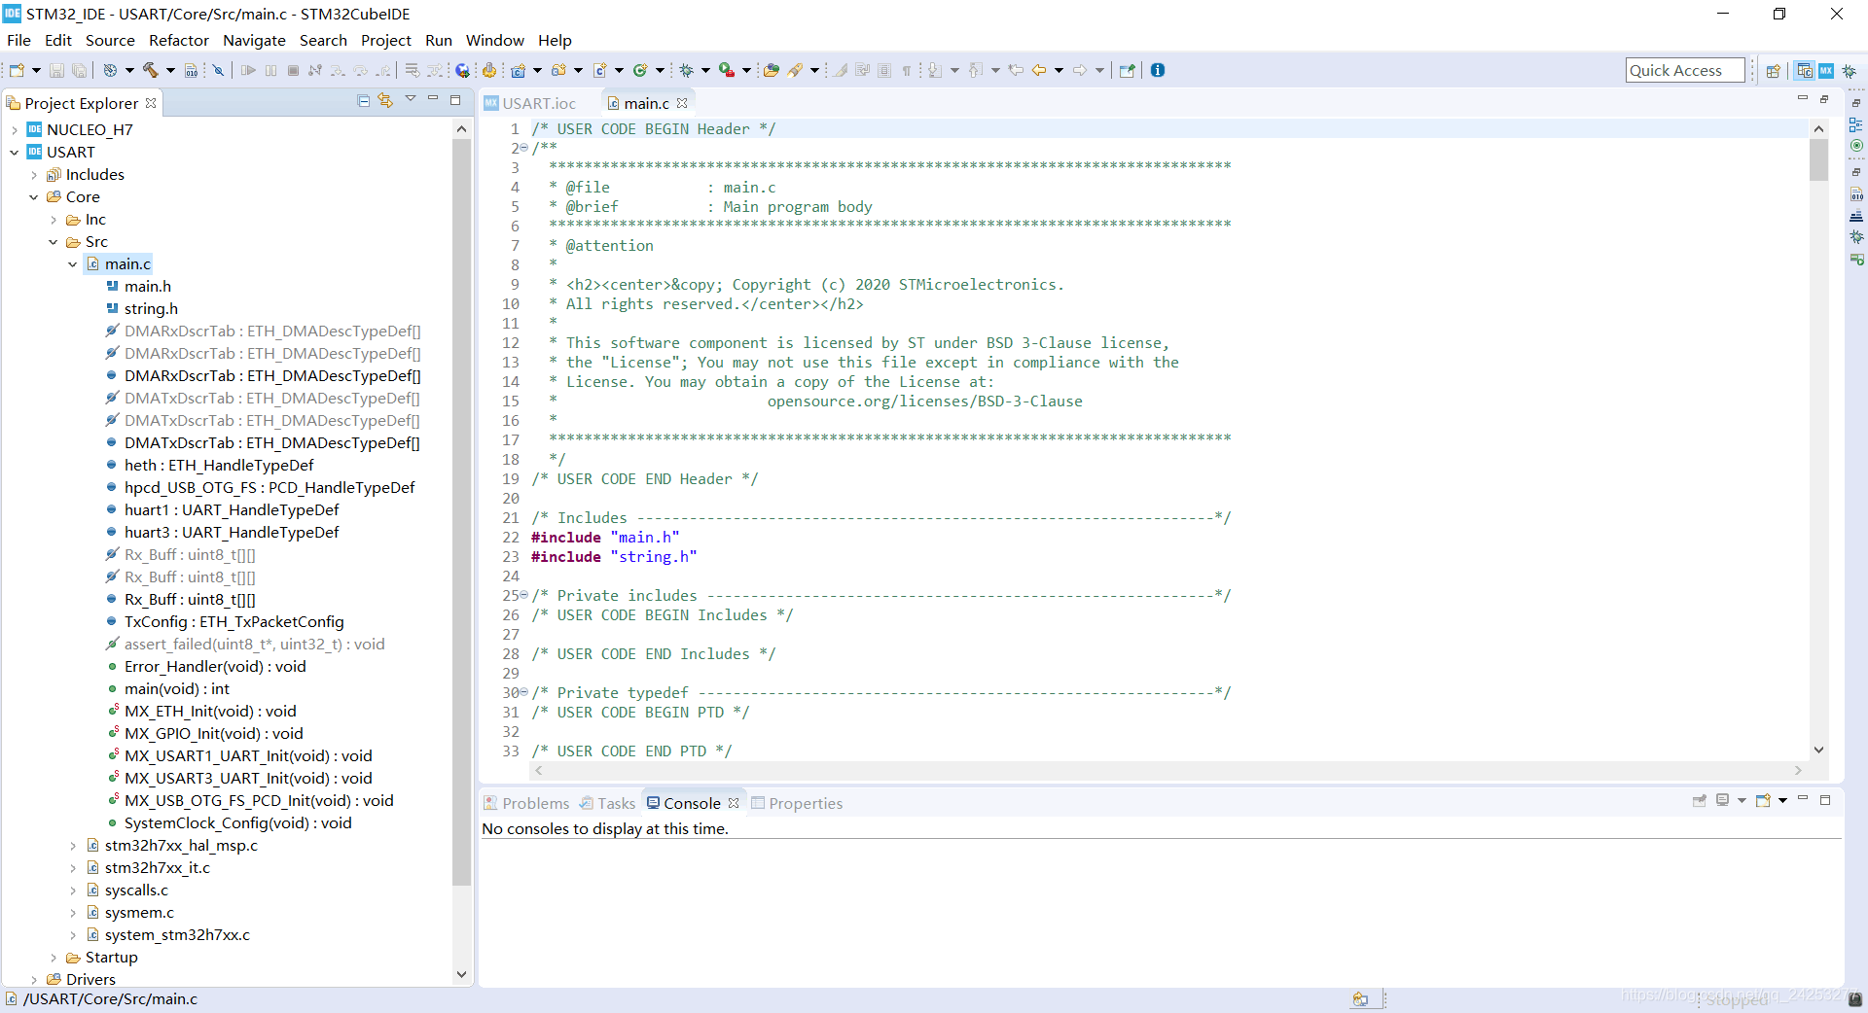Open the Debug launch dropdown arrow
This screenshot has height=1013, width=1868.
tap(705, 70)
